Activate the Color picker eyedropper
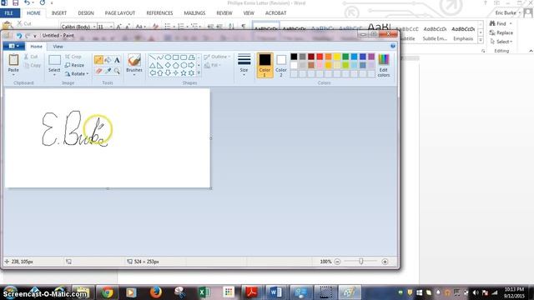534x300 pixels. [x=108, y=71]
